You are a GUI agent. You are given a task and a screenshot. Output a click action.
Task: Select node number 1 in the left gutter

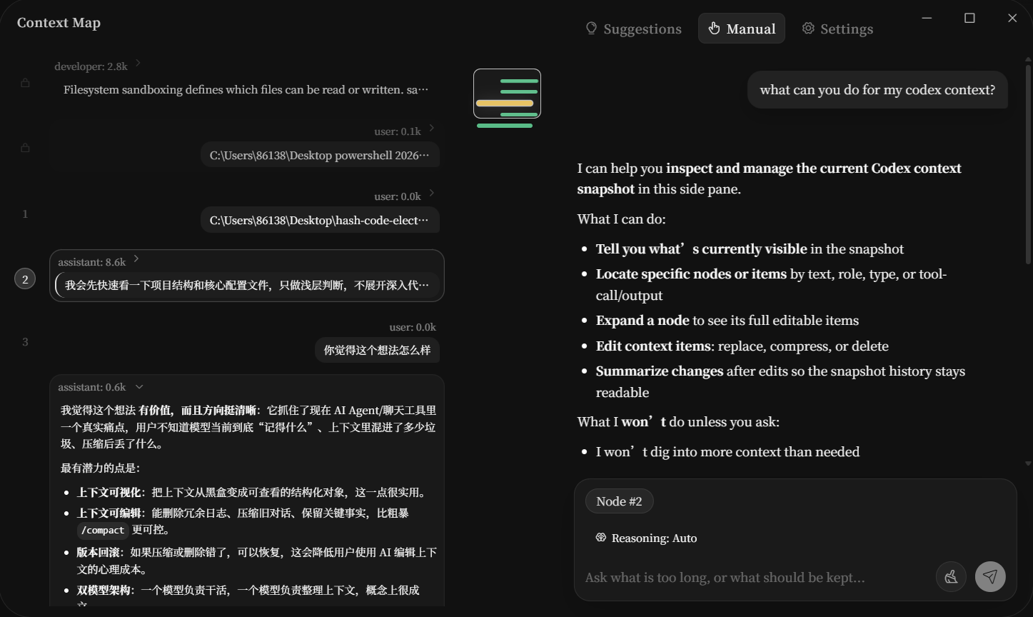[x=25, y=214]
